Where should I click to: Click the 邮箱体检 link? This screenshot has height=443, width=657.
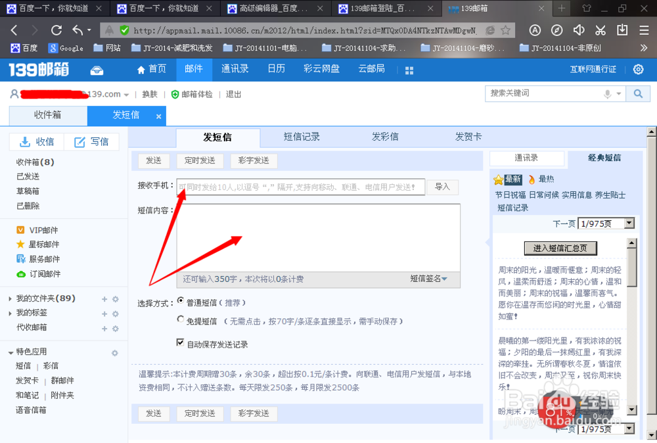[x=192, y=94]
